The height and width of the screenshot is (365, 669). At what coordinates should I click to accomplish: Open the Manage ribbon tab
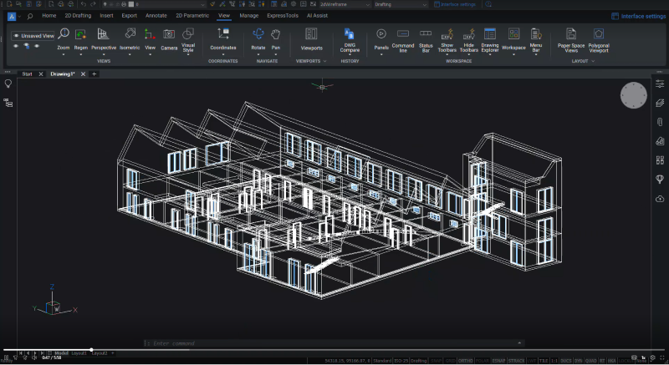[248, 16]
